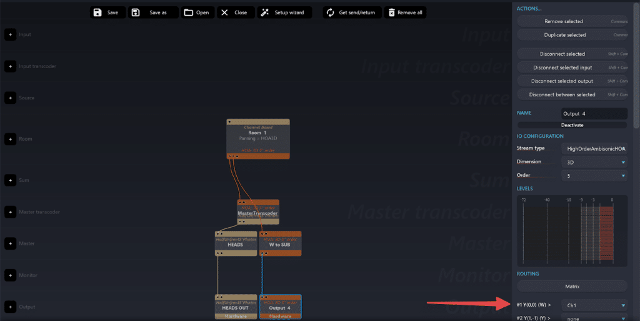Click the Open folder icon
The width and height of the screenshot is (640, 321).
[188, 13]
